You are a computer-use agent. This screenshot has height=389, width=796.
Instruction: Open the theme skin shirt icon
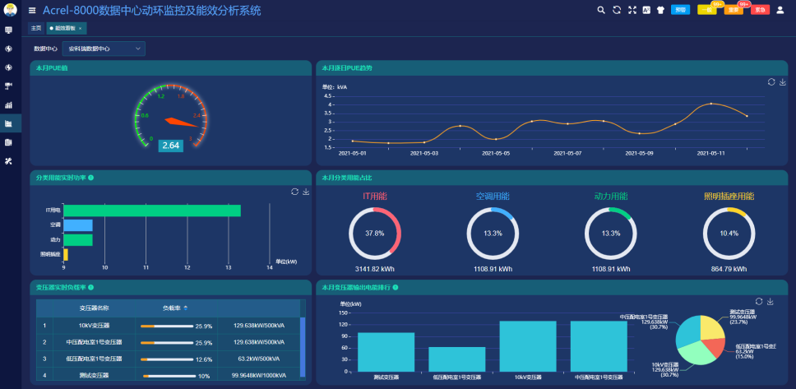tap(659, 10)
